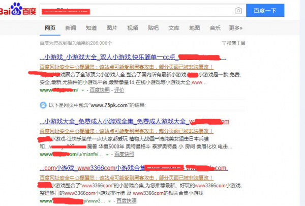Open result 小游戏大全_免费成人小游戏全集

coord(134,121)
